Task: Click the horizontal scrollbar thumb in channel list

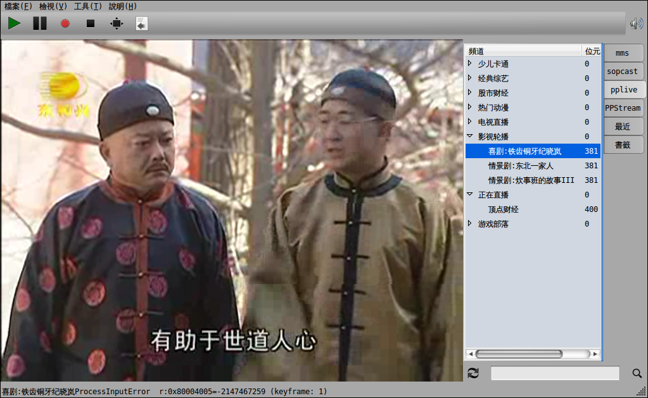Action: (519, 354)
